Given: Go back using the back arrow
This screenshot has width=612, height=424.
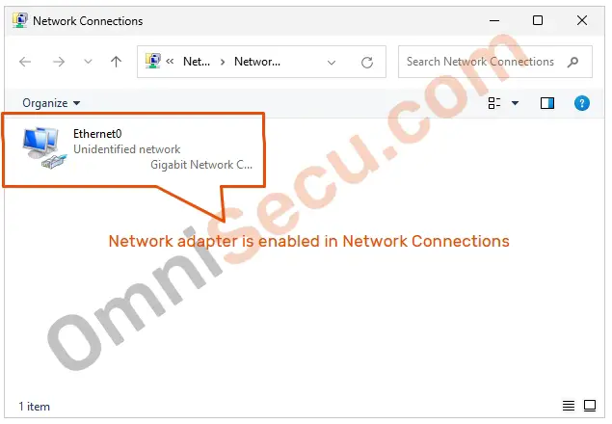Looking at the screenshot, I should 25,62.
